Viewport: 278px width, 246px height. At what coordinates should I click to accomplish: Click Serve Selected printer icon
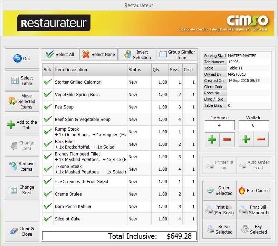[x=210, y=229]
